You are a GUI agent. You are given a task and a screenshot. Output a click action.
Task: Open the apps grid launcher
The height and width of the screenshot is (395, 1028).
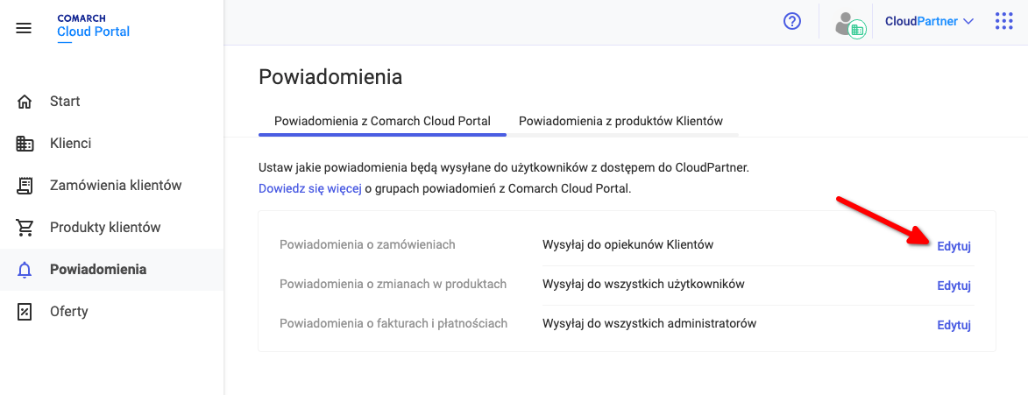[1003, 21]
